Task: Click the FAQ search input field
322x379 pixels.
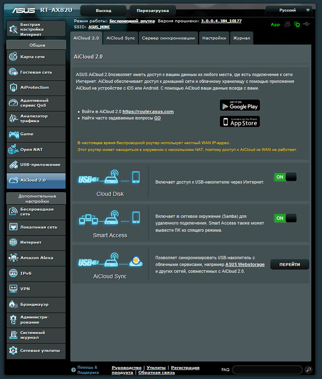Action: [x=267, y=370]
